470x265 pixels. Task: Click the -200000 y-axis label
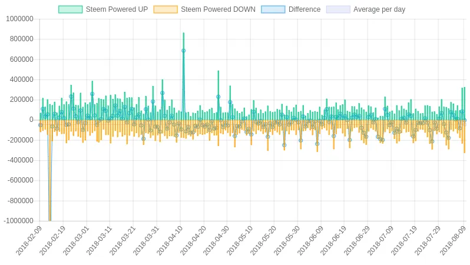21,140
